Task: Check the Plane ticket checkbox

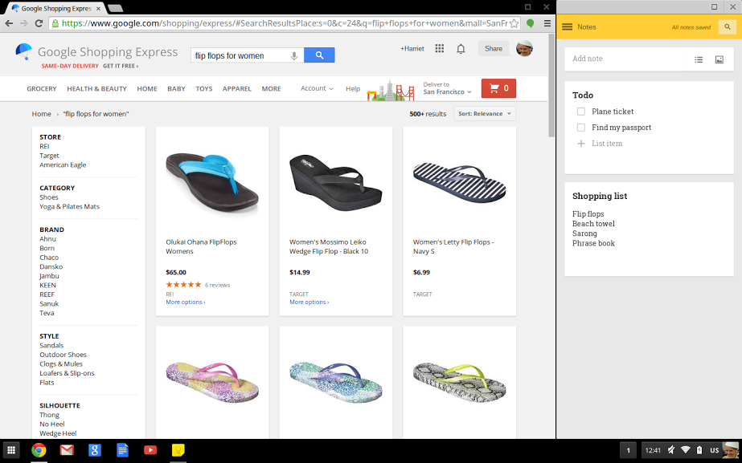Action: (581, 112)
